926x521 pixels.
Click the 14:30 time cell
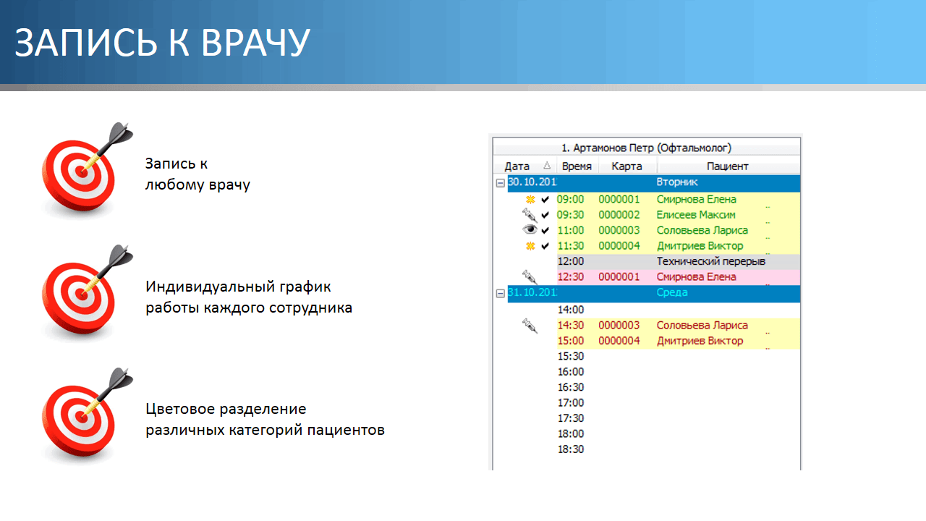point(570,326)
